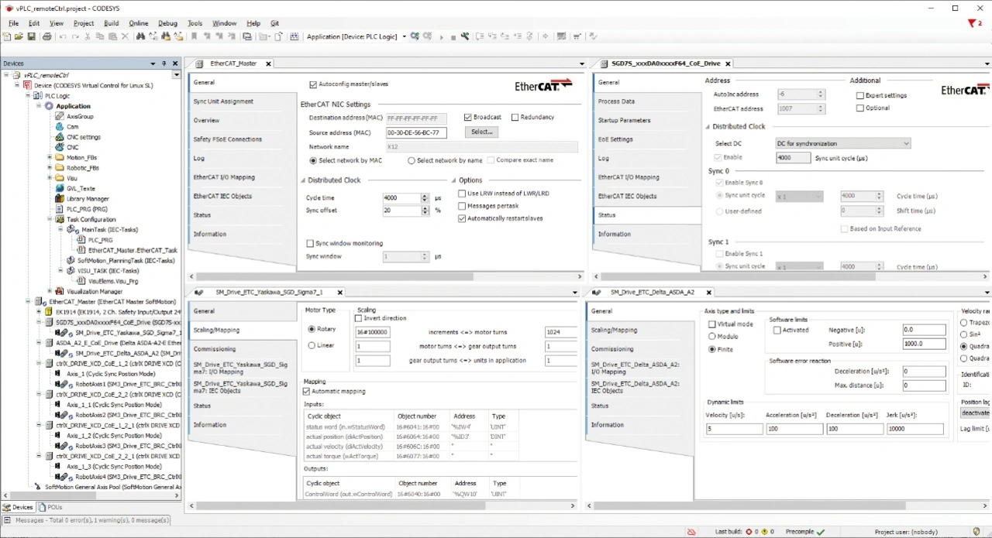Click the Login gear icon in toolbar
Image resolution: width=992 pixels, height=538 pixels.
pos(415,36)
